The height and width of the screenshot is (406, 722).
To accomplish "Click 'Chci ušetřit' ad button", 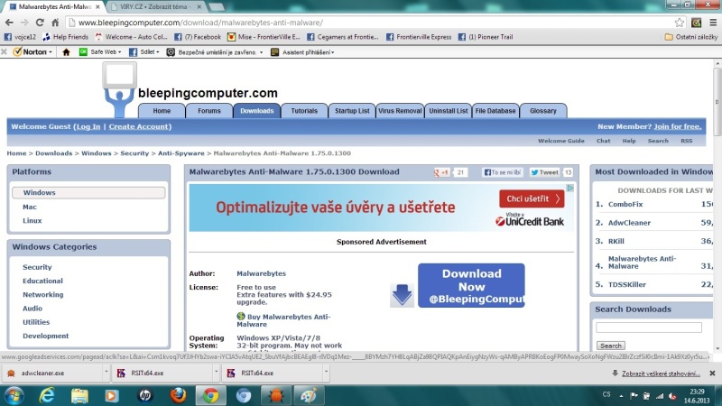I will [x=532, y=198].
